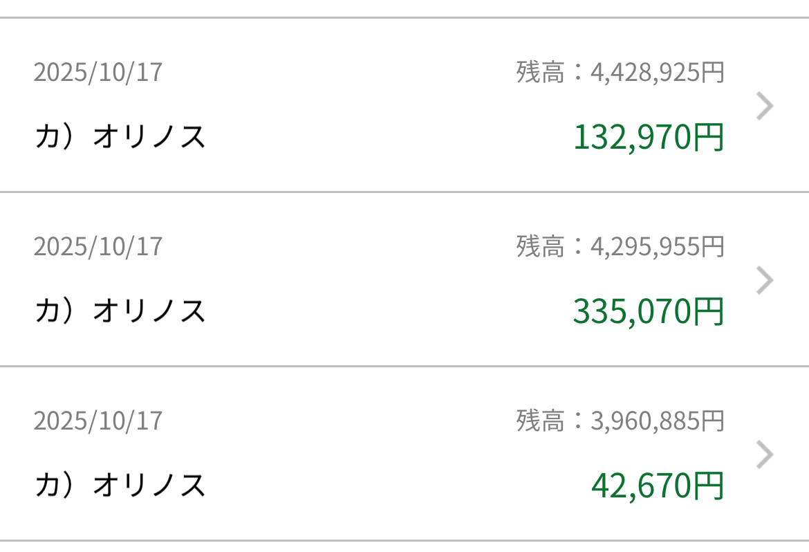809x552 pixels.
Task: Click the green 335,070円 amount
Action: [x=648, y=311]
